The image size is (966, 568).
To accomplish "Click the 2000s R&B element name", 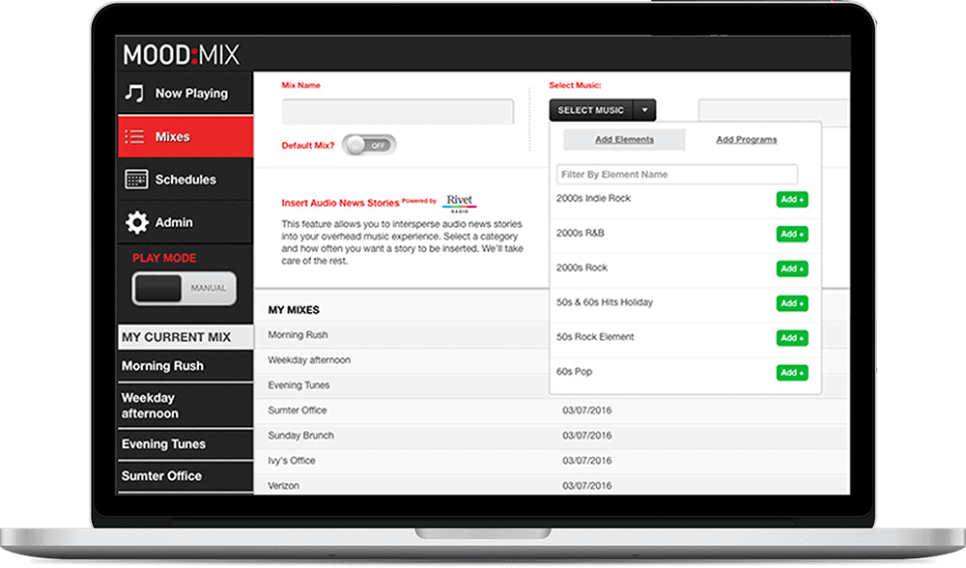I will (581, 233).
